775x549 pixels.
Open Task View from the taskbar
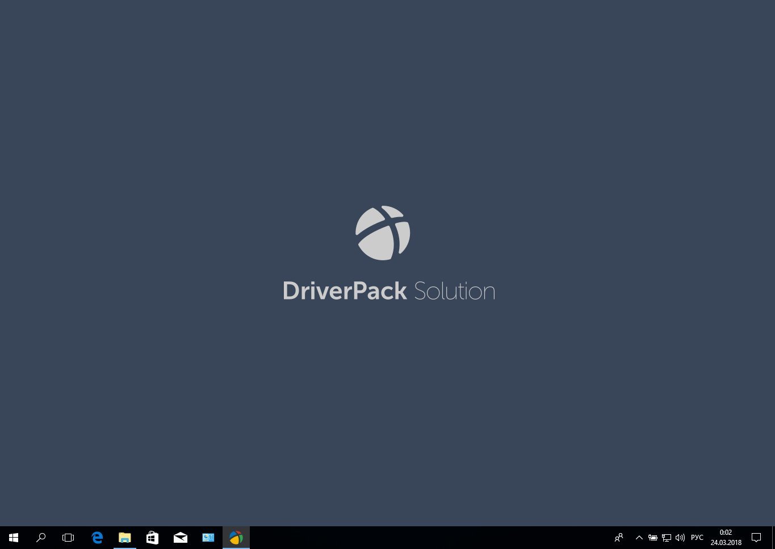(68, 538)
